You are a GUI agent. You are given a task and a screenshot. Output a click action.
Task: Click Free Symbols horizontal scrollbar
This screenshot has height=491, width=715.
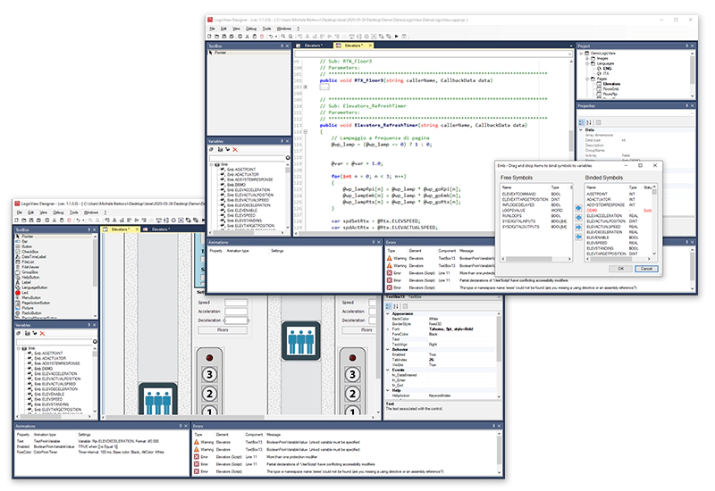point(536,259)
